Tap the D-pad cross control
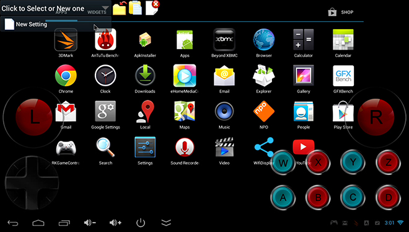 click(32, 183)
